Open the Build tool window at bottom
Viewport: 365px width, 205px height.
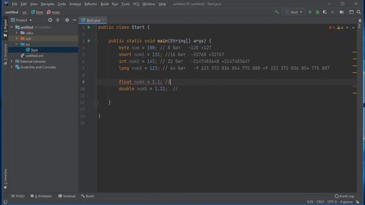coord(87,196)
